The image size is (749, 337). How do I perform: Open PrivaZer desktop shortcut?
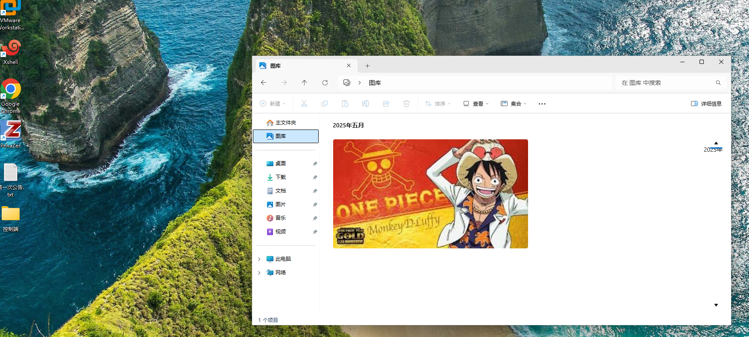[11, 134]
